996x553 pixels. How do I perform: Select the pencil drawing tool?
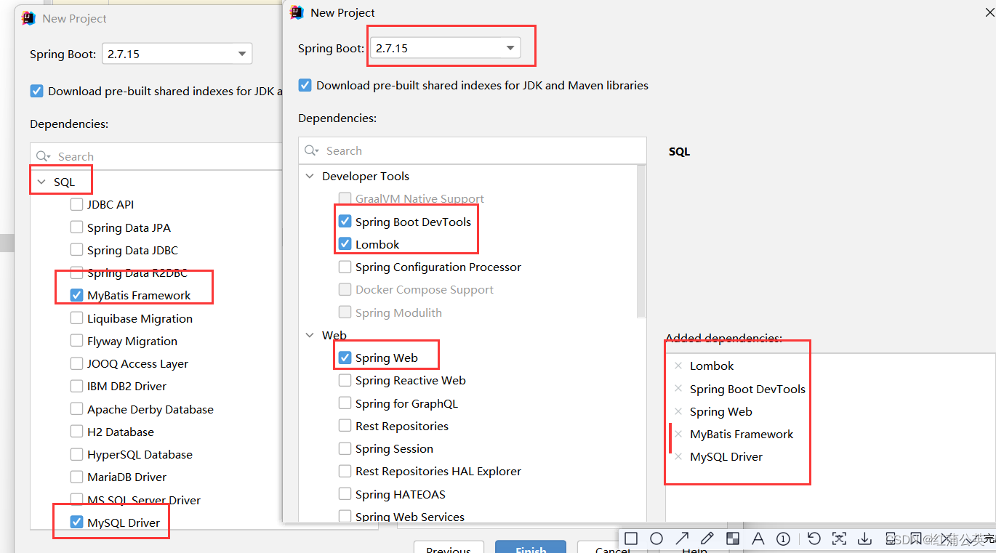click(707, 538)
